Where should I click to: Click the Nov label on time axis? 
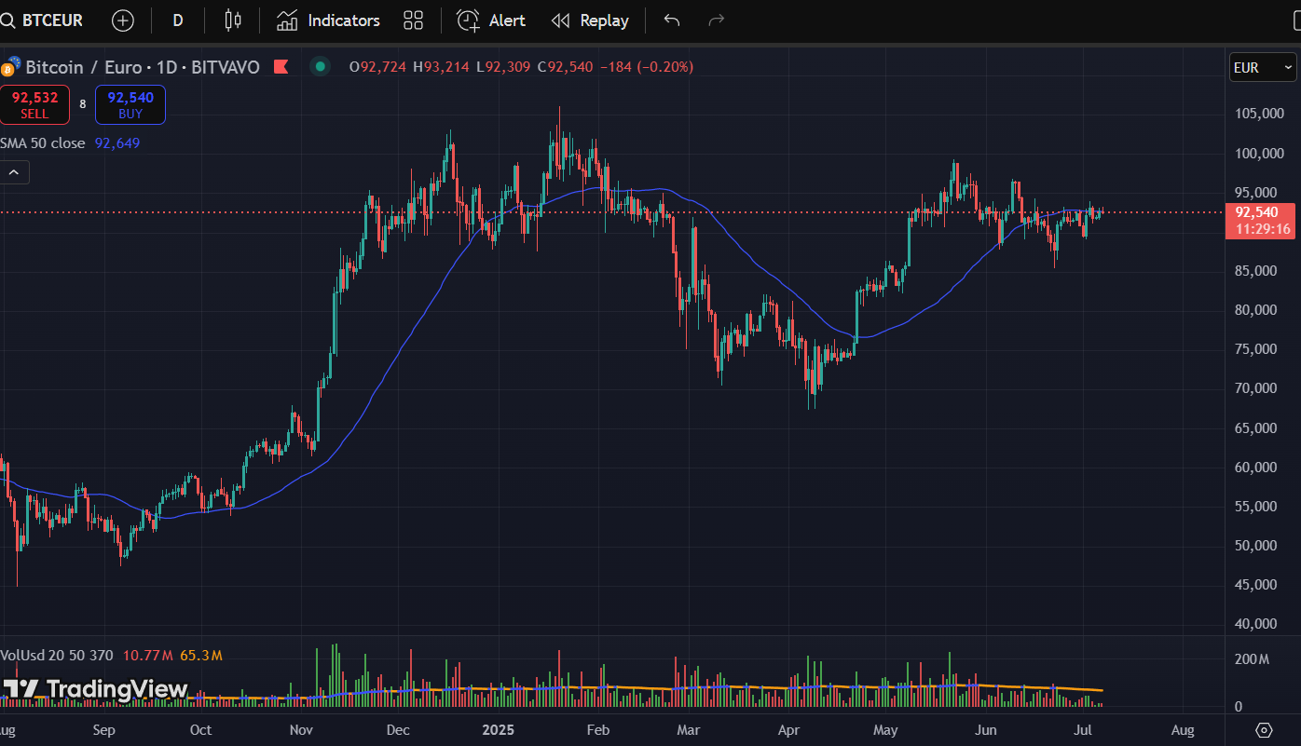[x=301, y=730]
